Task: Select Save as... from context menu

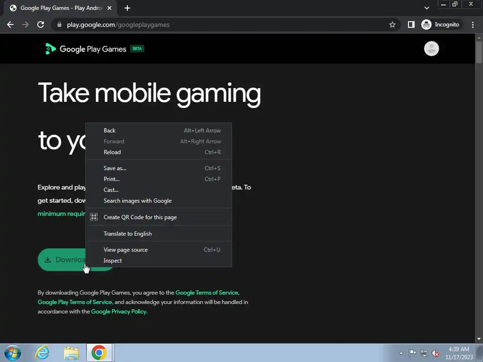Action: [x=158, y=168]
